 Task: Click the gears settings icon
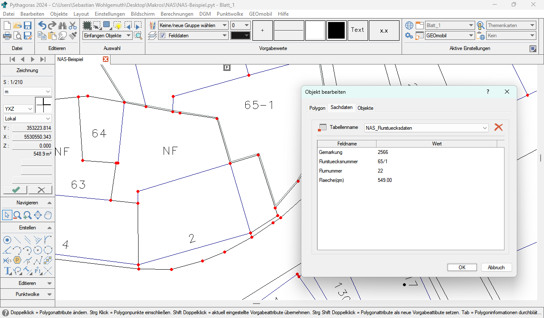click(409, 36)
